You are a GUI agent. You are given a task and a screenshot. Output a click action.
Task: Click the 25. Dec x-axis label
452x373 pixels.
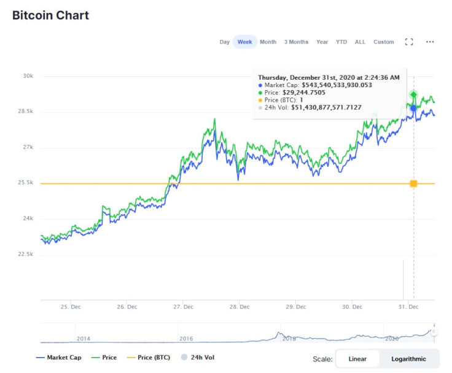[71, 307]
